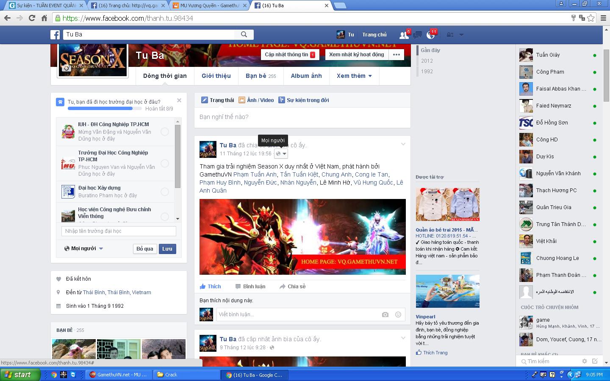Screen dimensions: 610x381
Task: Click Bình luận under the post
Action: pyautogui.click(x=250, y=287)
